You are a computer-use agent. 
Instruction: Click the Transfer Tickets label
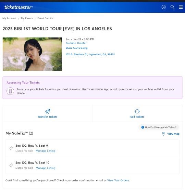pyautogui.click(x=48, y=117)
